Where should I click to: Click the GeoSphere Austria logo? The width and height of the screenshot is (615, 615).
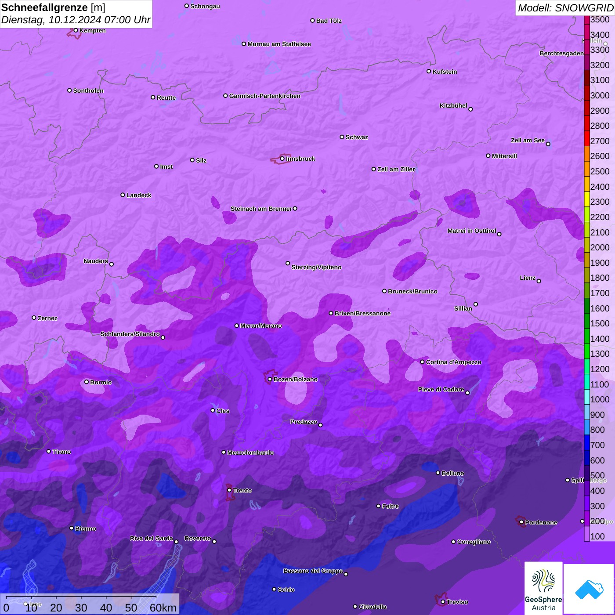543,588
